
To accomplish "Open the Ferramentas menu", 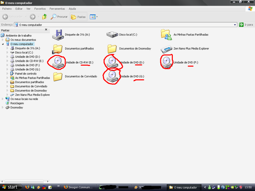I will click(x=57, y=9).
